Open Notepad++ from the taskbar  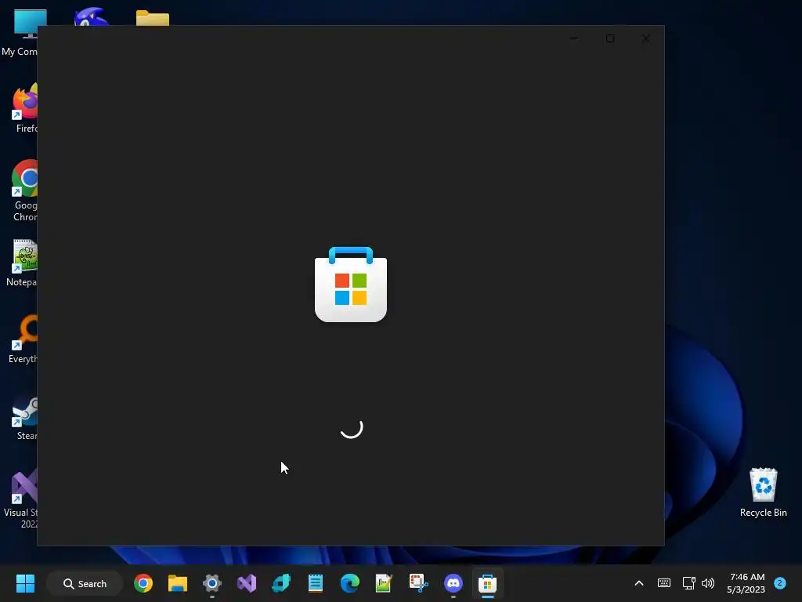click(x=384, y=583)
